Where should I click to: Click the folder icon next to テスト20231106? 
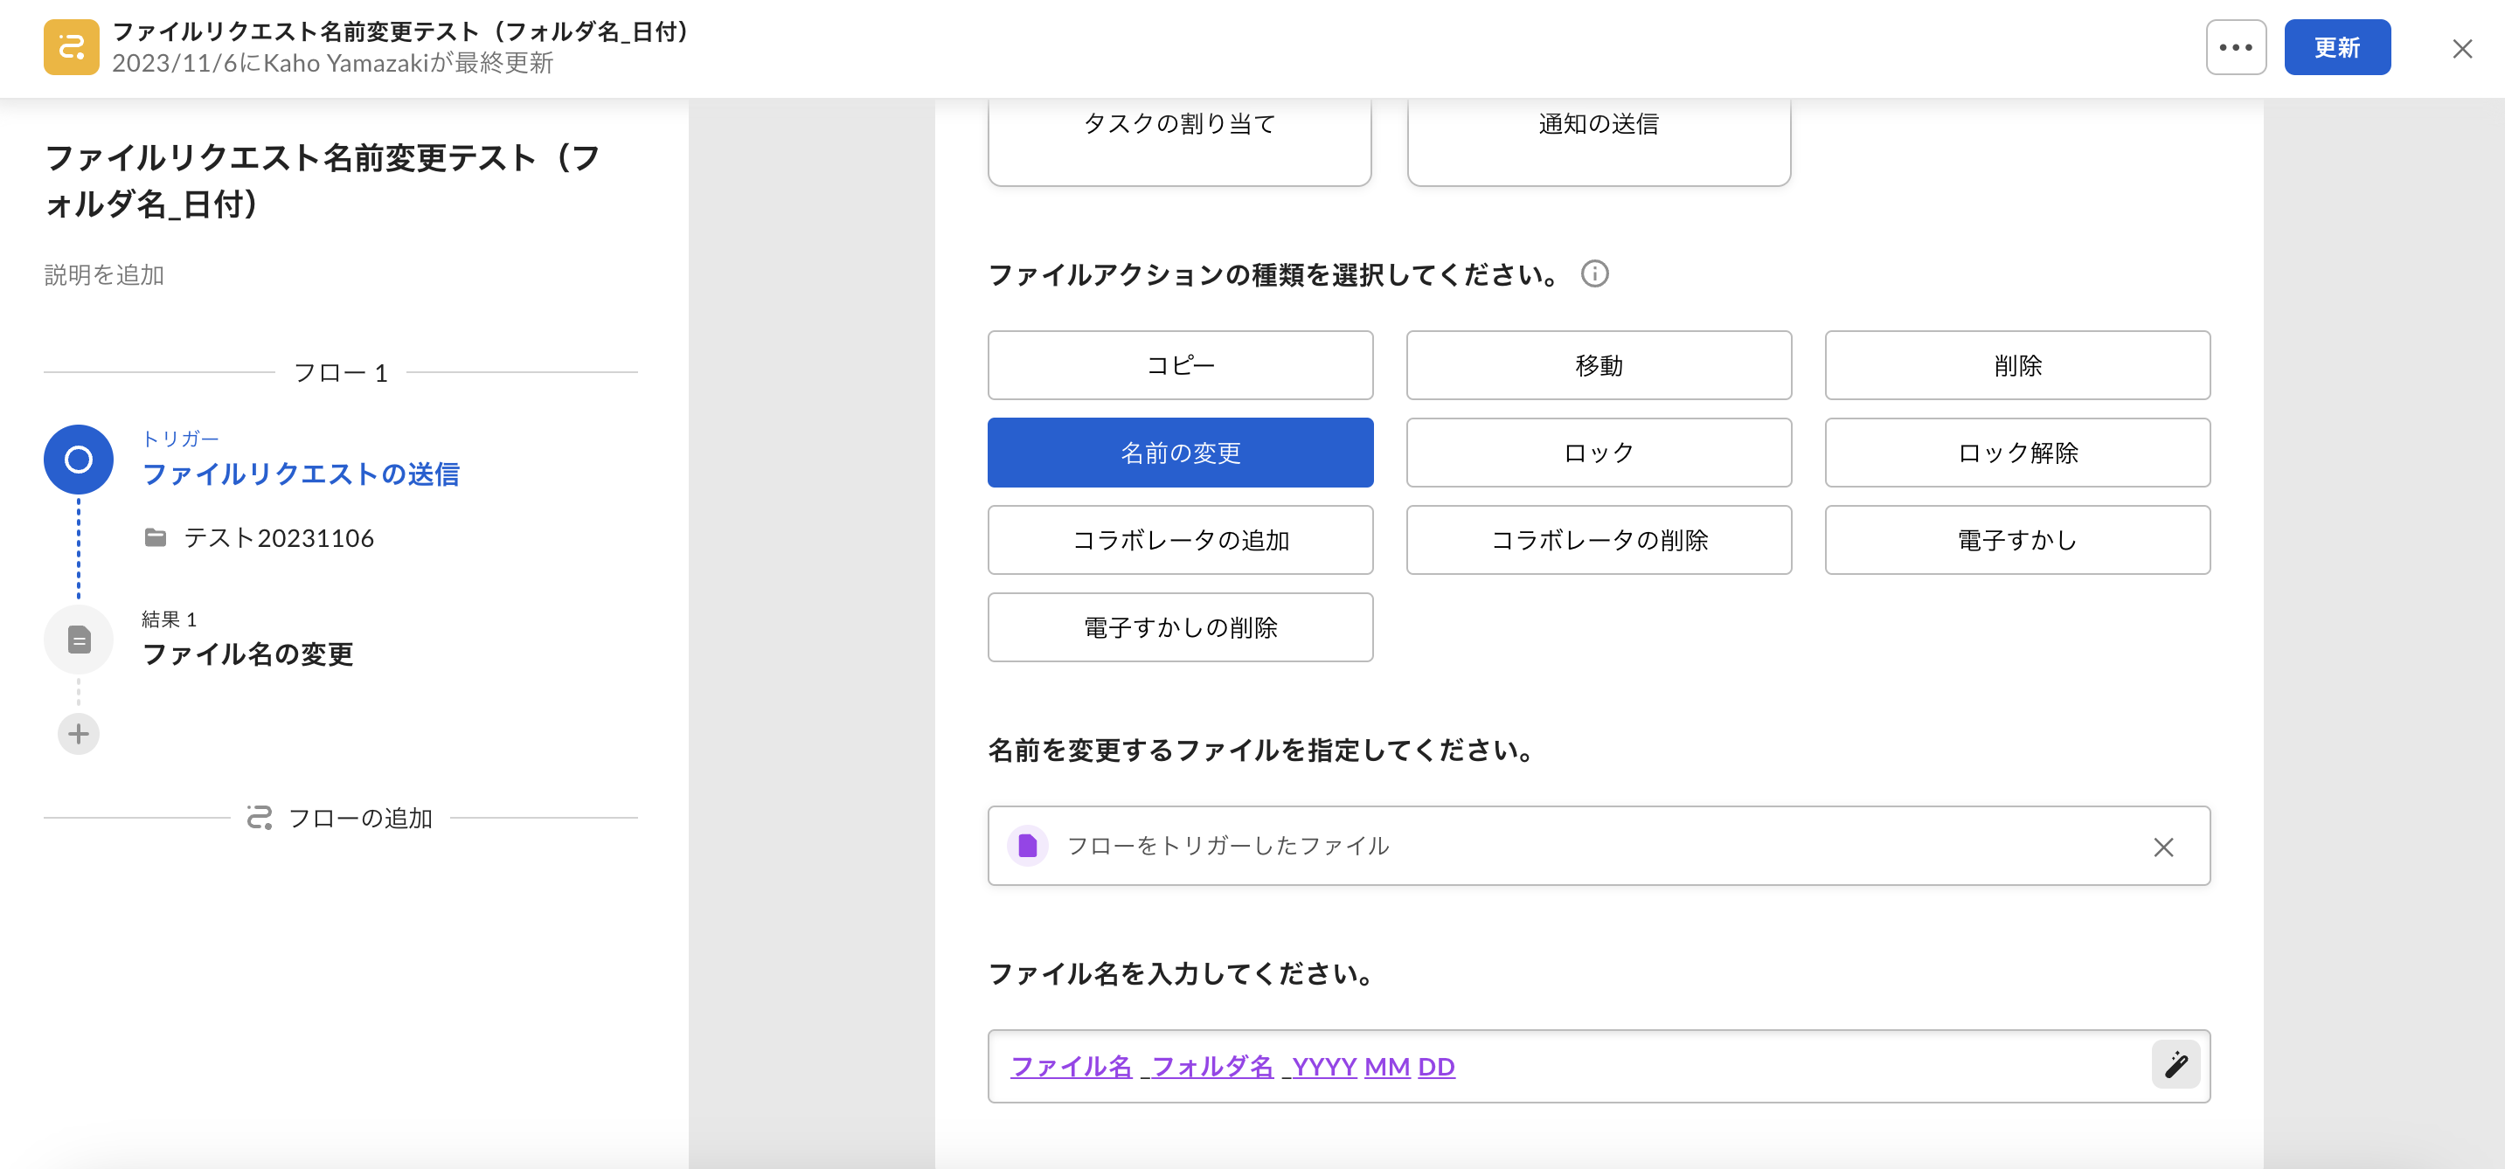click(x=156, y=537)
